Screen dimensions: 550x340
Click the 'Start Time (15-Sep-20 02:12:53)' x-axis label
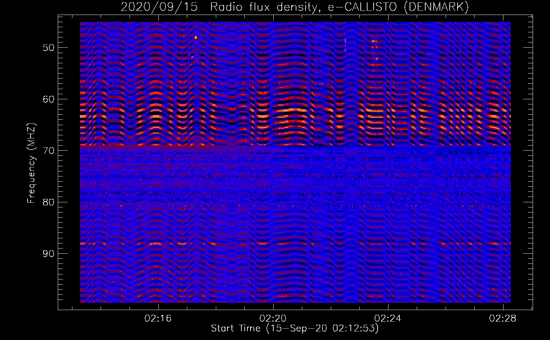click(295, 328)
